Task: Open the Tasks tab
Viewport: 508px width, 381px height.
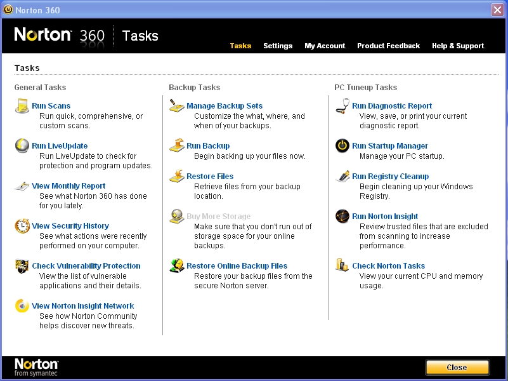Action: [x=240, y=46]
